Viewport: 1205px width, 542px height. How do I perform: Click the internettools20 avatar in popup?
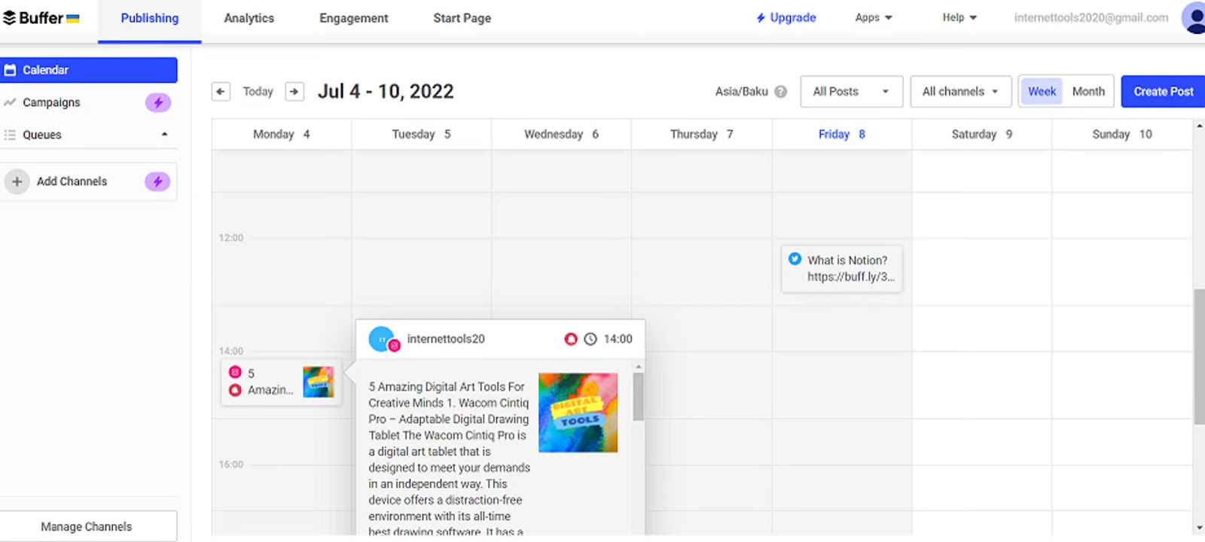click(383, 340)
